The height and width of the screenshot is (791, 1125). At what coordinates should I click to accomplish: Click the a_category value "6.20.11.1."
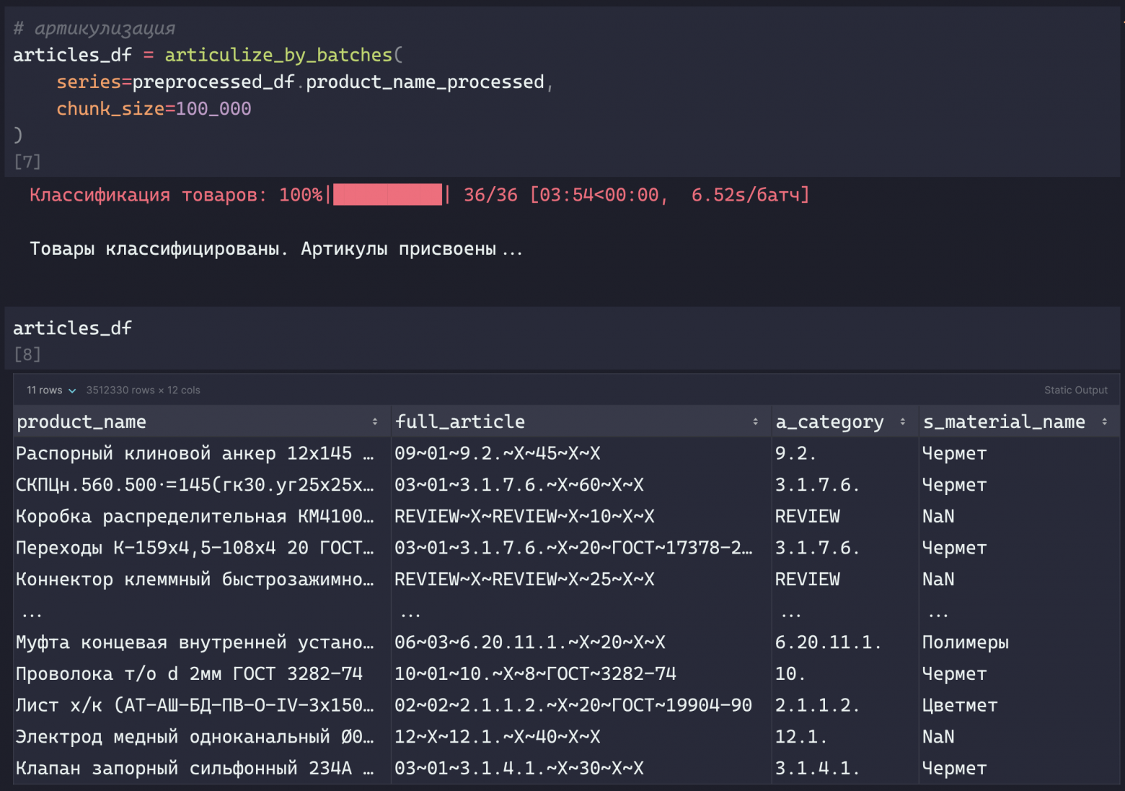[828, 642]
